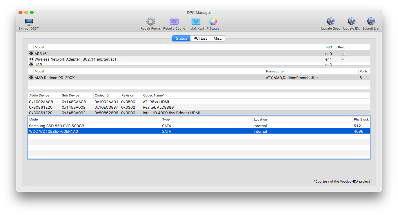Click the 0x0302 revision cell
This screenshot has height=215, width=398.
click(x=128, y=107)
